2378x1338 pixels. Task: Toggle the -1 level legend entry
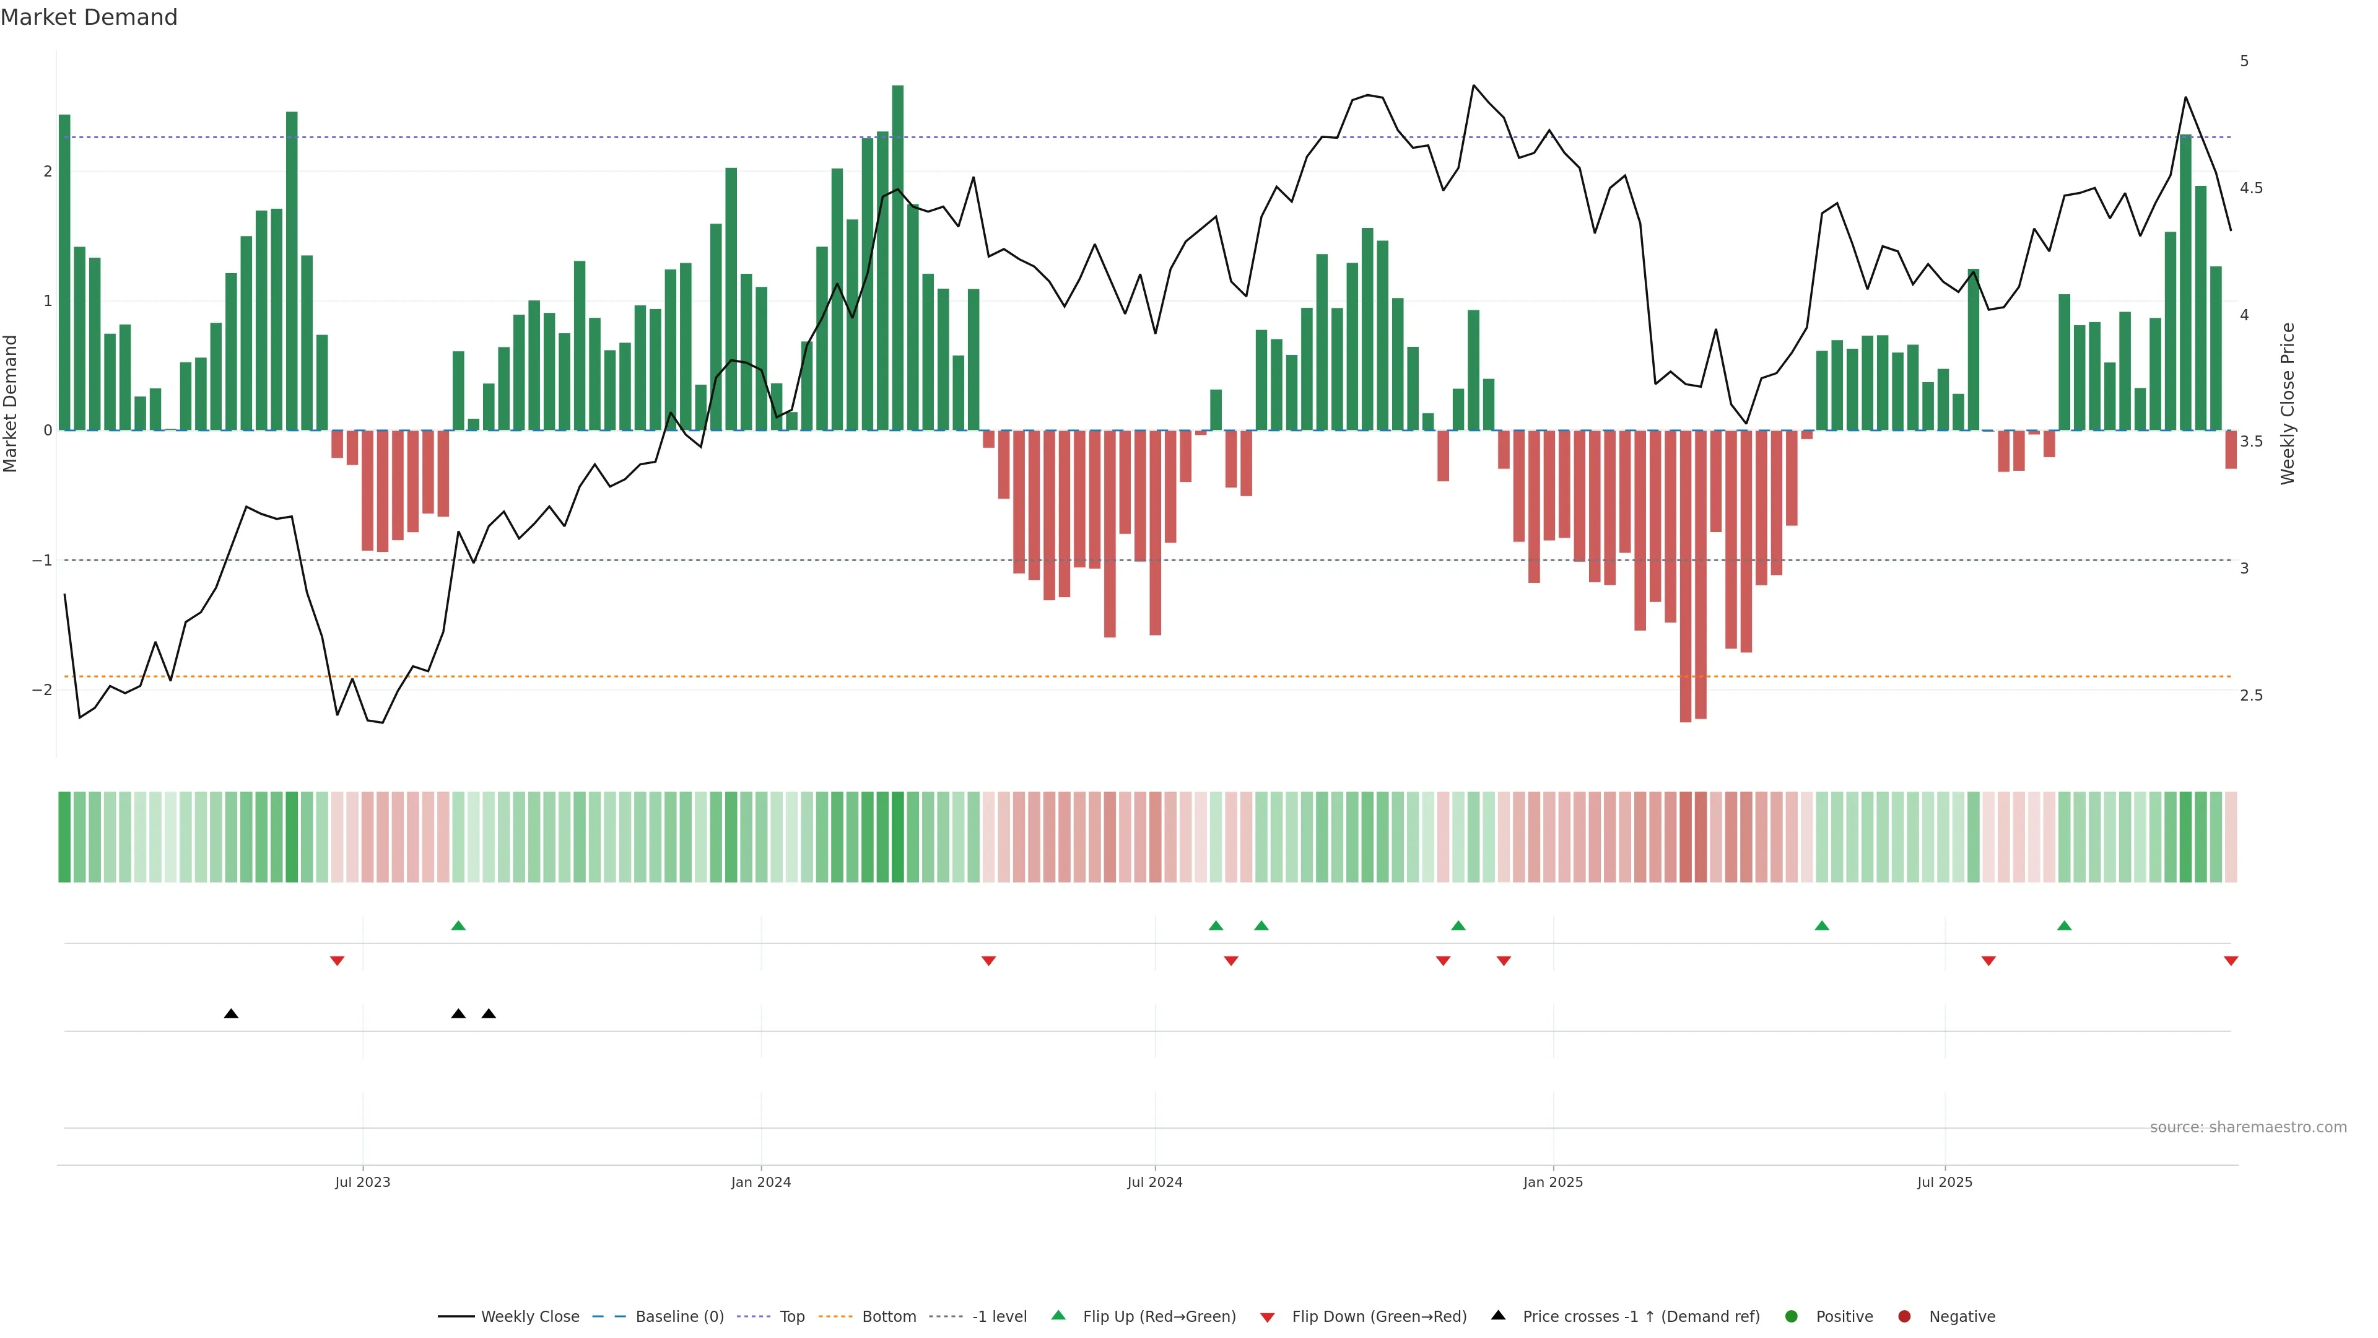999,1317
